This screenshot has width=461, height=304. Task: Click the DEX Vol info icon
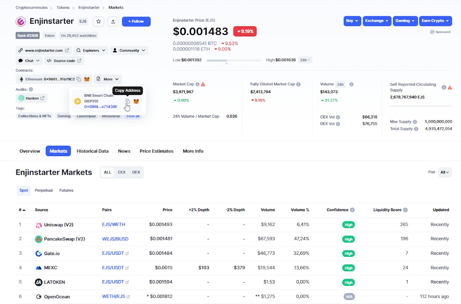[x=338, y=124]
